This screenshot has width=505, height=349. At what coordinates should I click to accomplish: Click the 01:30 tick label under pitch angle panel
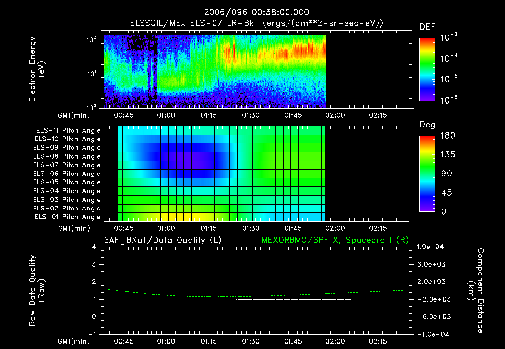coord(251,228)
